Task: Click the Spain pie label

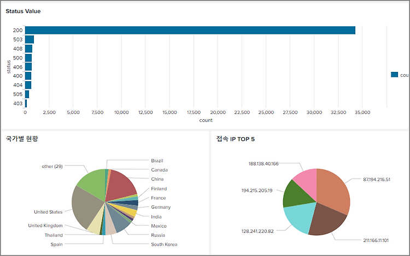Action: [x=56, y=244]
